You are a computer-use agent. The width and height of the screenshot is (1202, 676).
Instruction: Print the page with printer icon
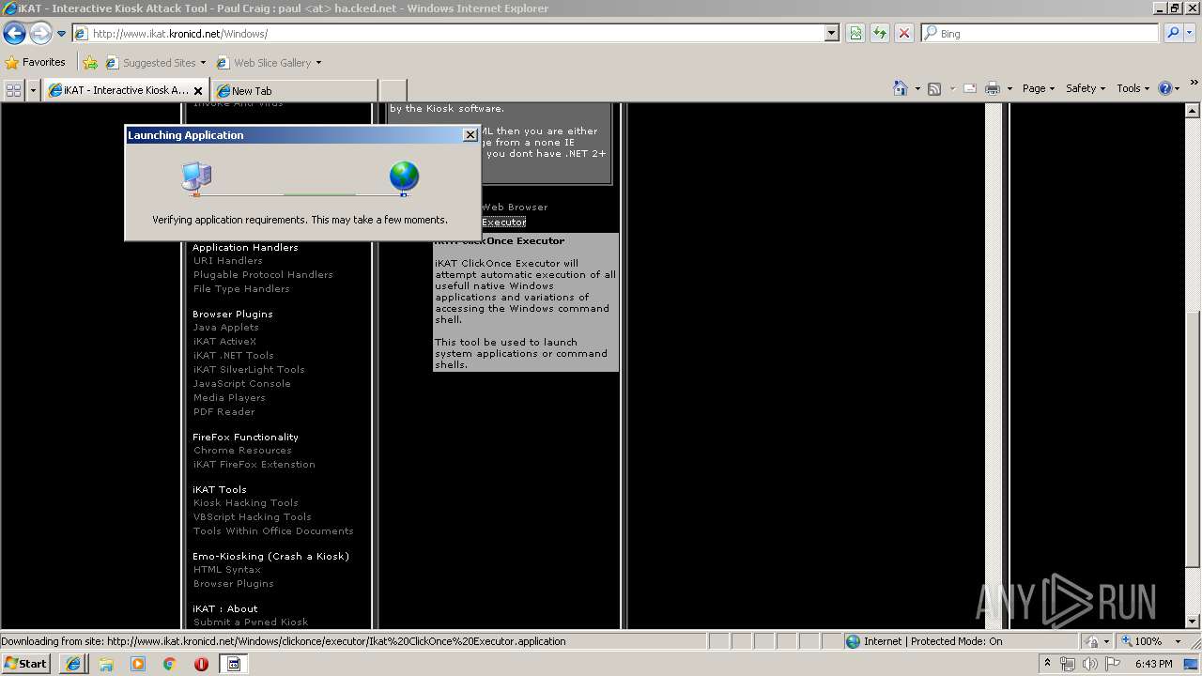click(993, 88)
